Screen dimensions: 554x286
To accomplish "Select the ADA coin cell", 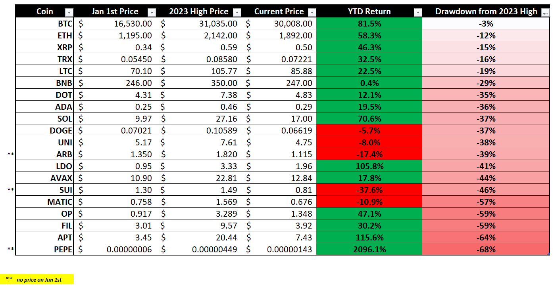I will (x=44, y=107).
